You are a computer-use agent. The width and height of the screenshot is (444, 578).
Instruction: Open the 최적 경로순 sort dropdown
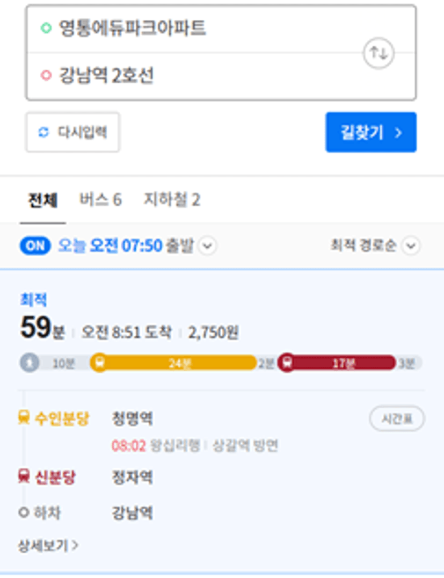point(411,245)
